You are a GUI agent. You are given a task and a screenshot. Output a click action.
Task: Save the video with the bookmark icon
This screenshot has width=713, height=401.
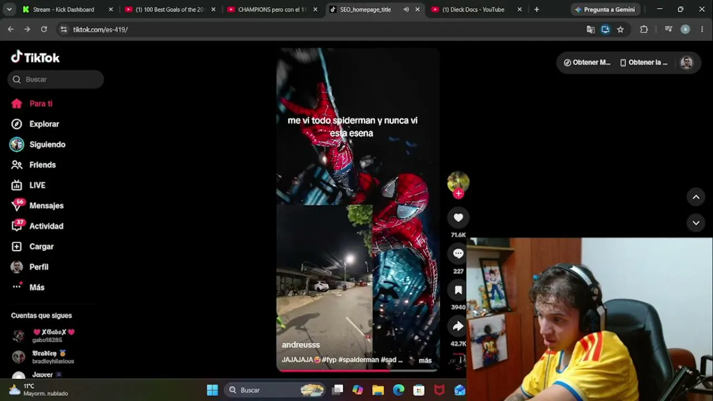click(458, 290)
